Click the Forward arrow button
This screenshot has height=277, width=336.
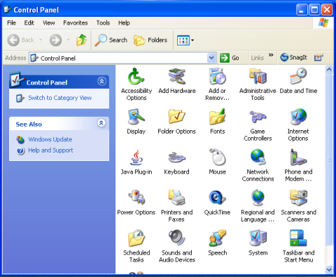(55, 40)
